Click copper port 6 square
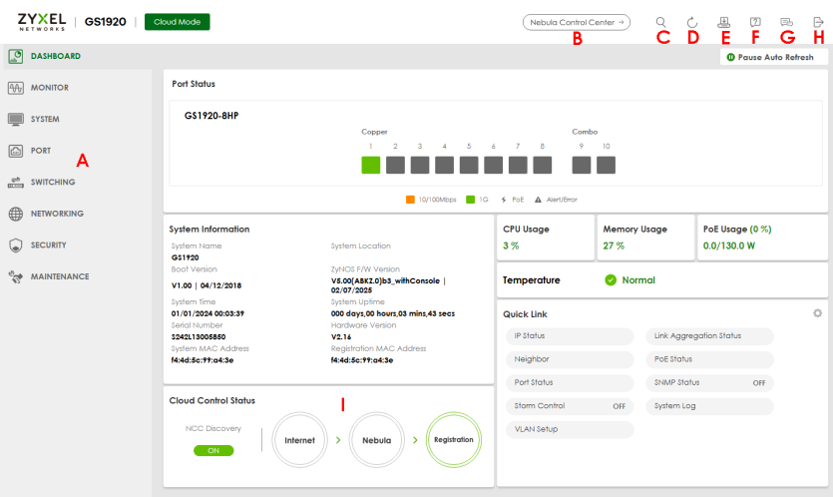The height and width of the screenshot is (497, 833). click(493, 165)
